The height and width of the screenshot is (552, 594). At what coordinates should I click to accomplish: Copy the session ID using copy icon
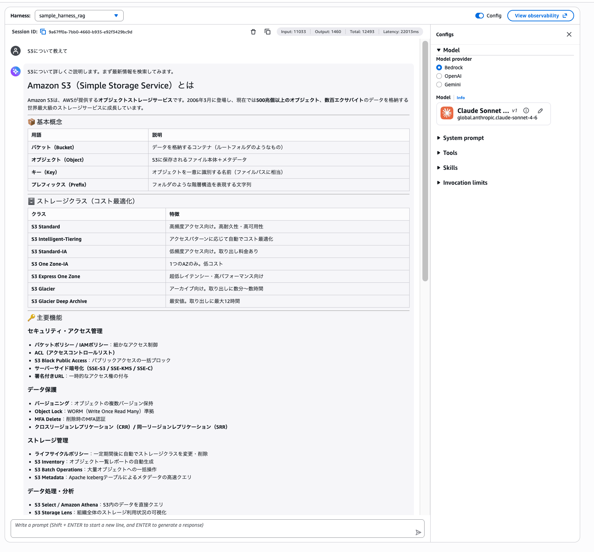[x=43, y=32]
